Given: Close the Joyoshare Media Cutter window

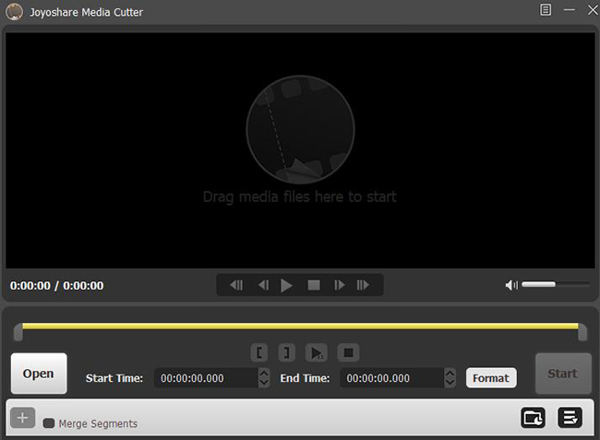Looking at the screenshot, I should tap(593, 9).
